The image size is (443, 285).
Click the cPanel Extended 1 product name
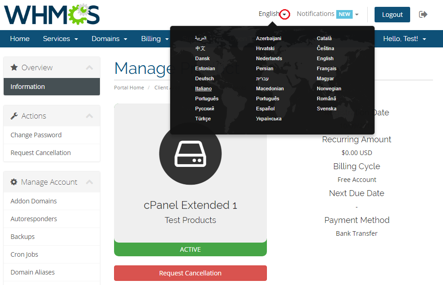coord(190,205)
